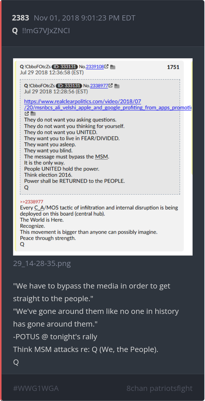Click the folder icon beside No.2338977
Viewport: 205px width, 401px height.
pyautogui.click(x=117, y=86)
